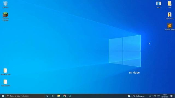Open the 31°C Ciel couvert weather widget
175x98 pixels.
[136, 96]
